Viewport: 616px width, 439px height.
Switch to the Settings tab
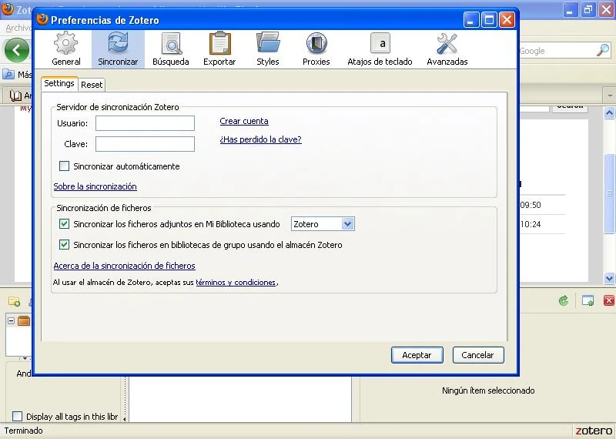(59, 83)
